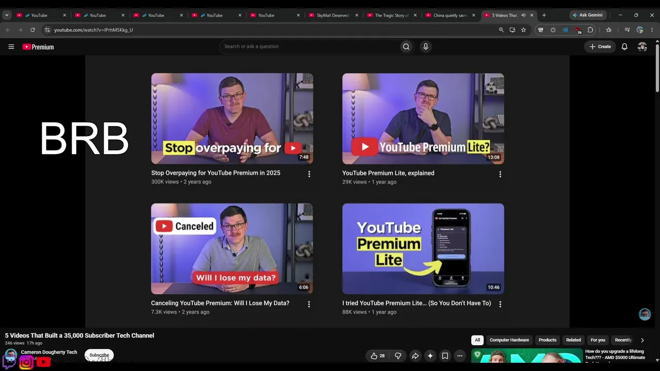Open YouTube account avatar menu

click(642, 47)
